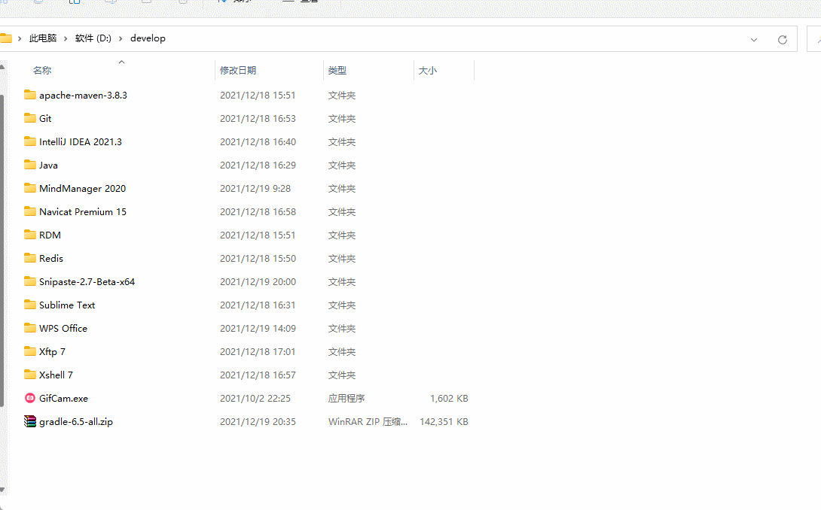Expand chevron after 此电脑 in breadcrumb
The height and width of the screenshot is (510, 821).
66,38
